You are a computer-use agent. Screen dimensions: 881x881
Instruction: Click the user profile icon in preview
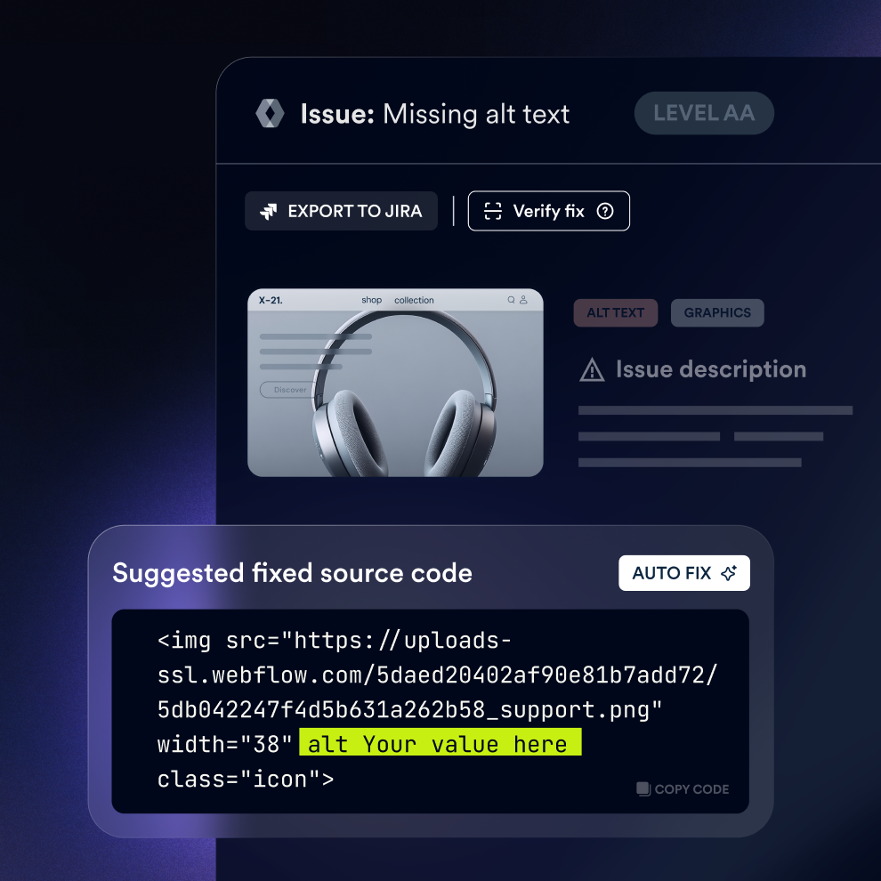[523, 300]
